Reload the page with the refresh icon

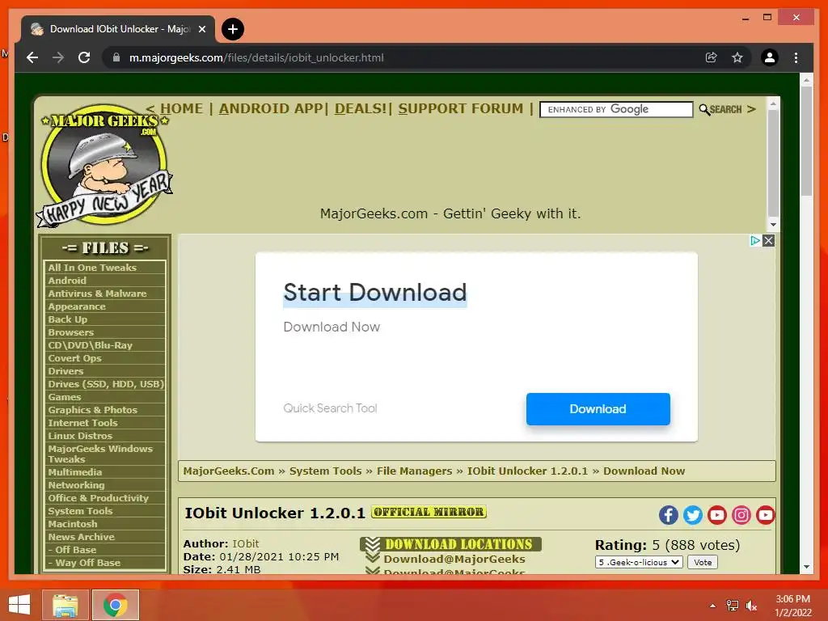84,57
